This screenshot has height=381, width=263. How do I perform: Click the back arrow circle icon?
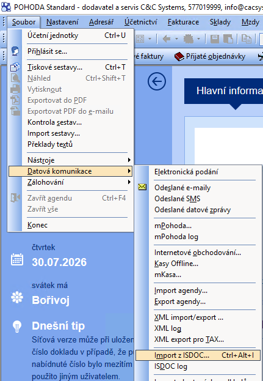pyautogui.click(x=157, y=81)
